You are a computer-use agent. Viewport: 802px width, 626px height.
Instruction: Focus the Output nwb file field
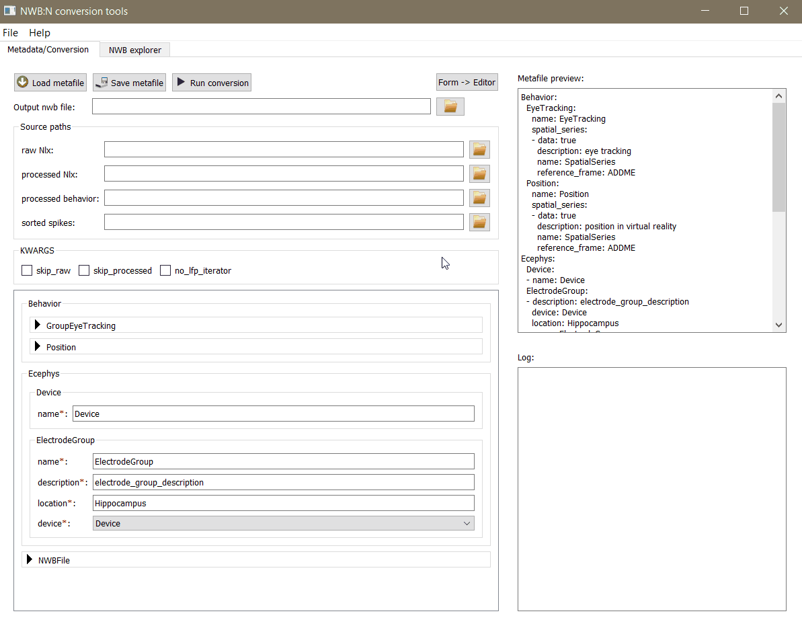click(262, 106)
